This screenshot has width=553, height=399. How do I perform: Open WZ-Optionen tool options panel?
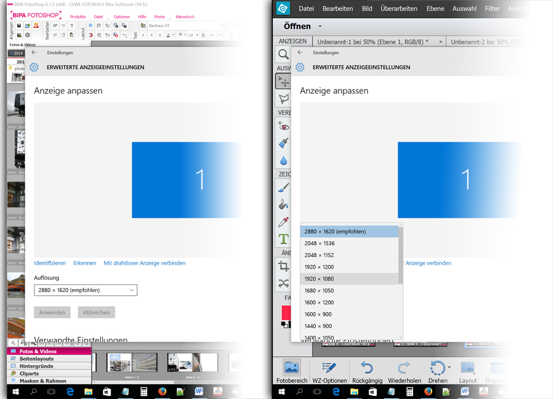coord(329,371)
